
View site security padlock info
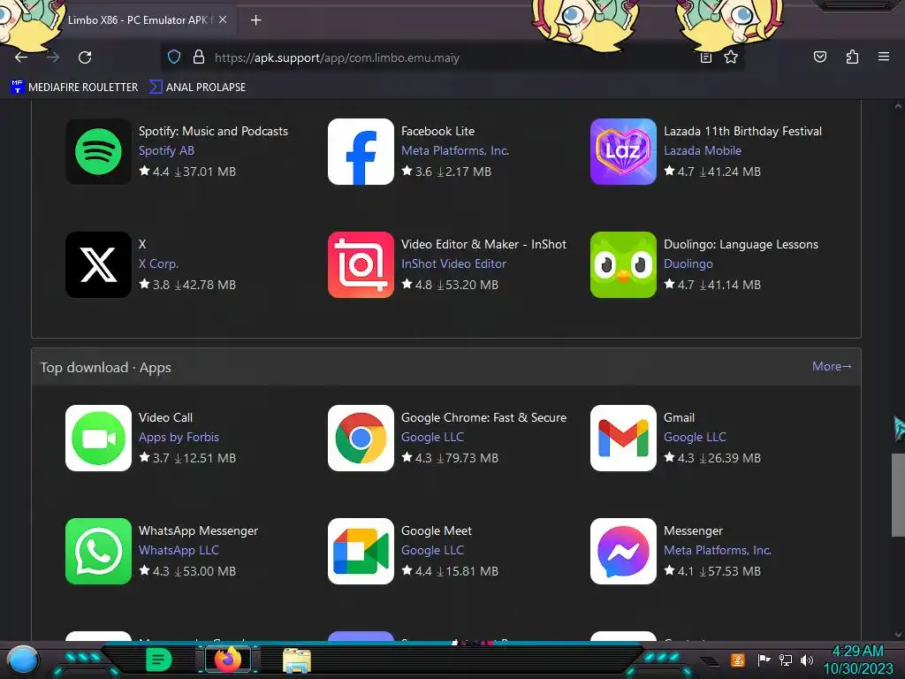[199, 57]
